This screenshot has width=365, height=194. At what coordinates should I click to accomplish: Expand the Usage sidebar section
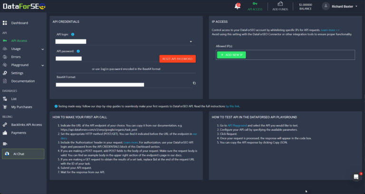[x=42, y=49]
